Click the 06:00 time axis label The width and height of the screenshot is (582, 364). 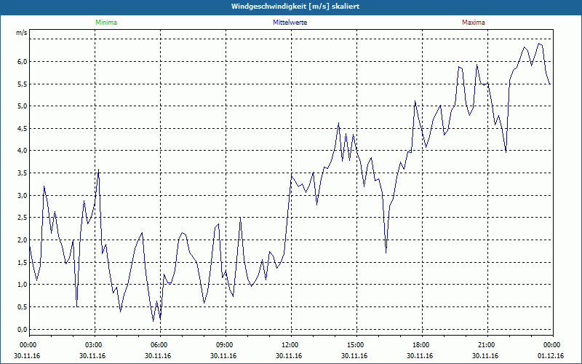(158, 345)
